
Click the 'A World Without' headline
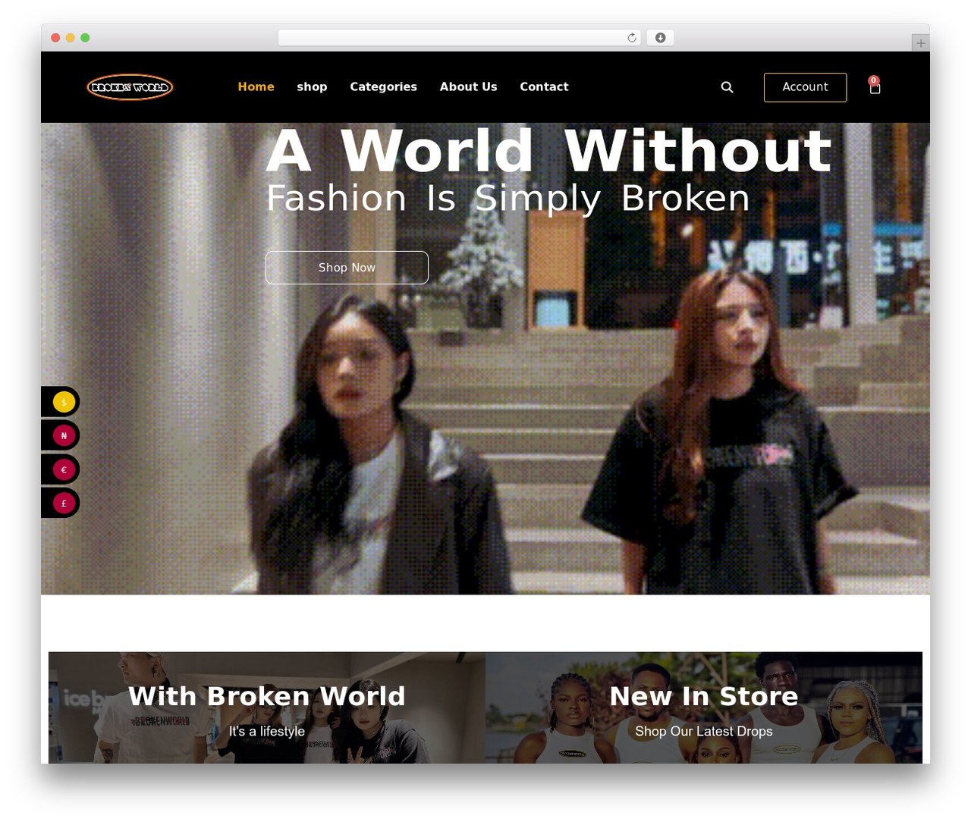pyautogui.click(x=549, y=152)
